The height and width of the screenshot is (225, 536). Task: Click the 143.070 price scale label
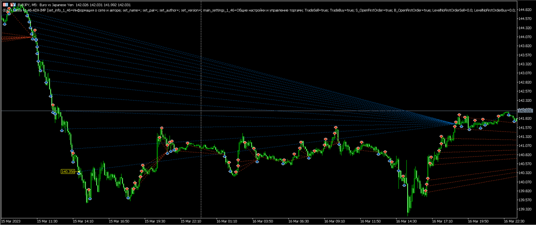pos(525,73)
